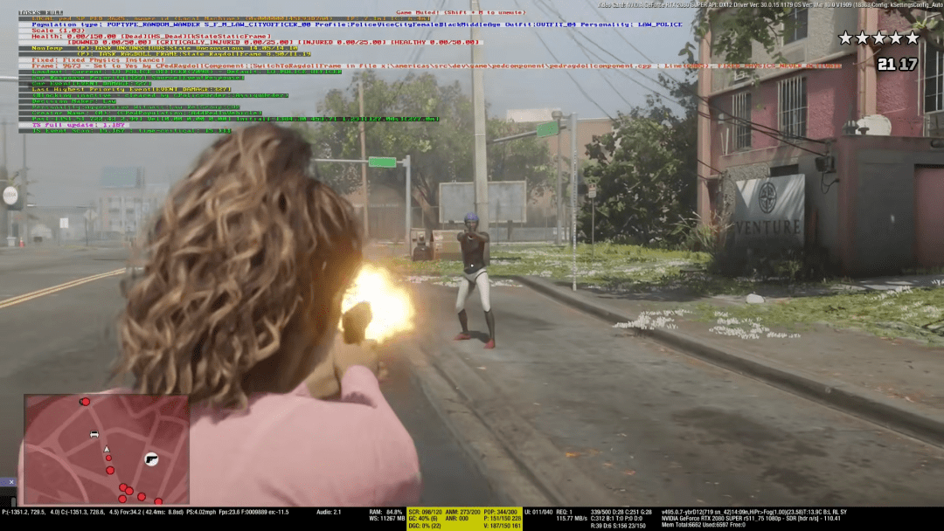The height and width of the screenshot is (531, 944).
Task: Click the 'Audio: 2.1' status entry
Action: point(329,513)
